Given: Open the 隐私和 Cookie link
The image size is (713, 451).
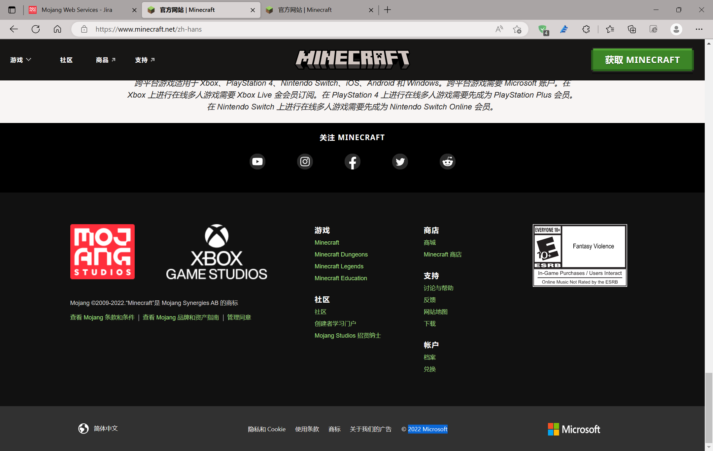Looking at the screenshot, I should pos(266,429).
